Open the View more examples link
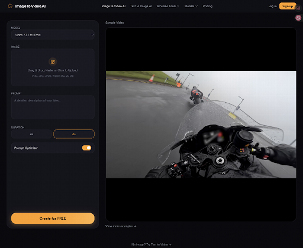 click(x=121, y=226)
